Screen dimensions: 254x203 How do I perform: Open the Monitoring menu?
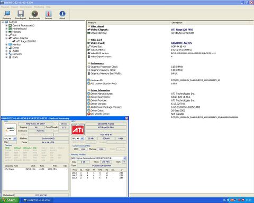[x=39, y=7]
